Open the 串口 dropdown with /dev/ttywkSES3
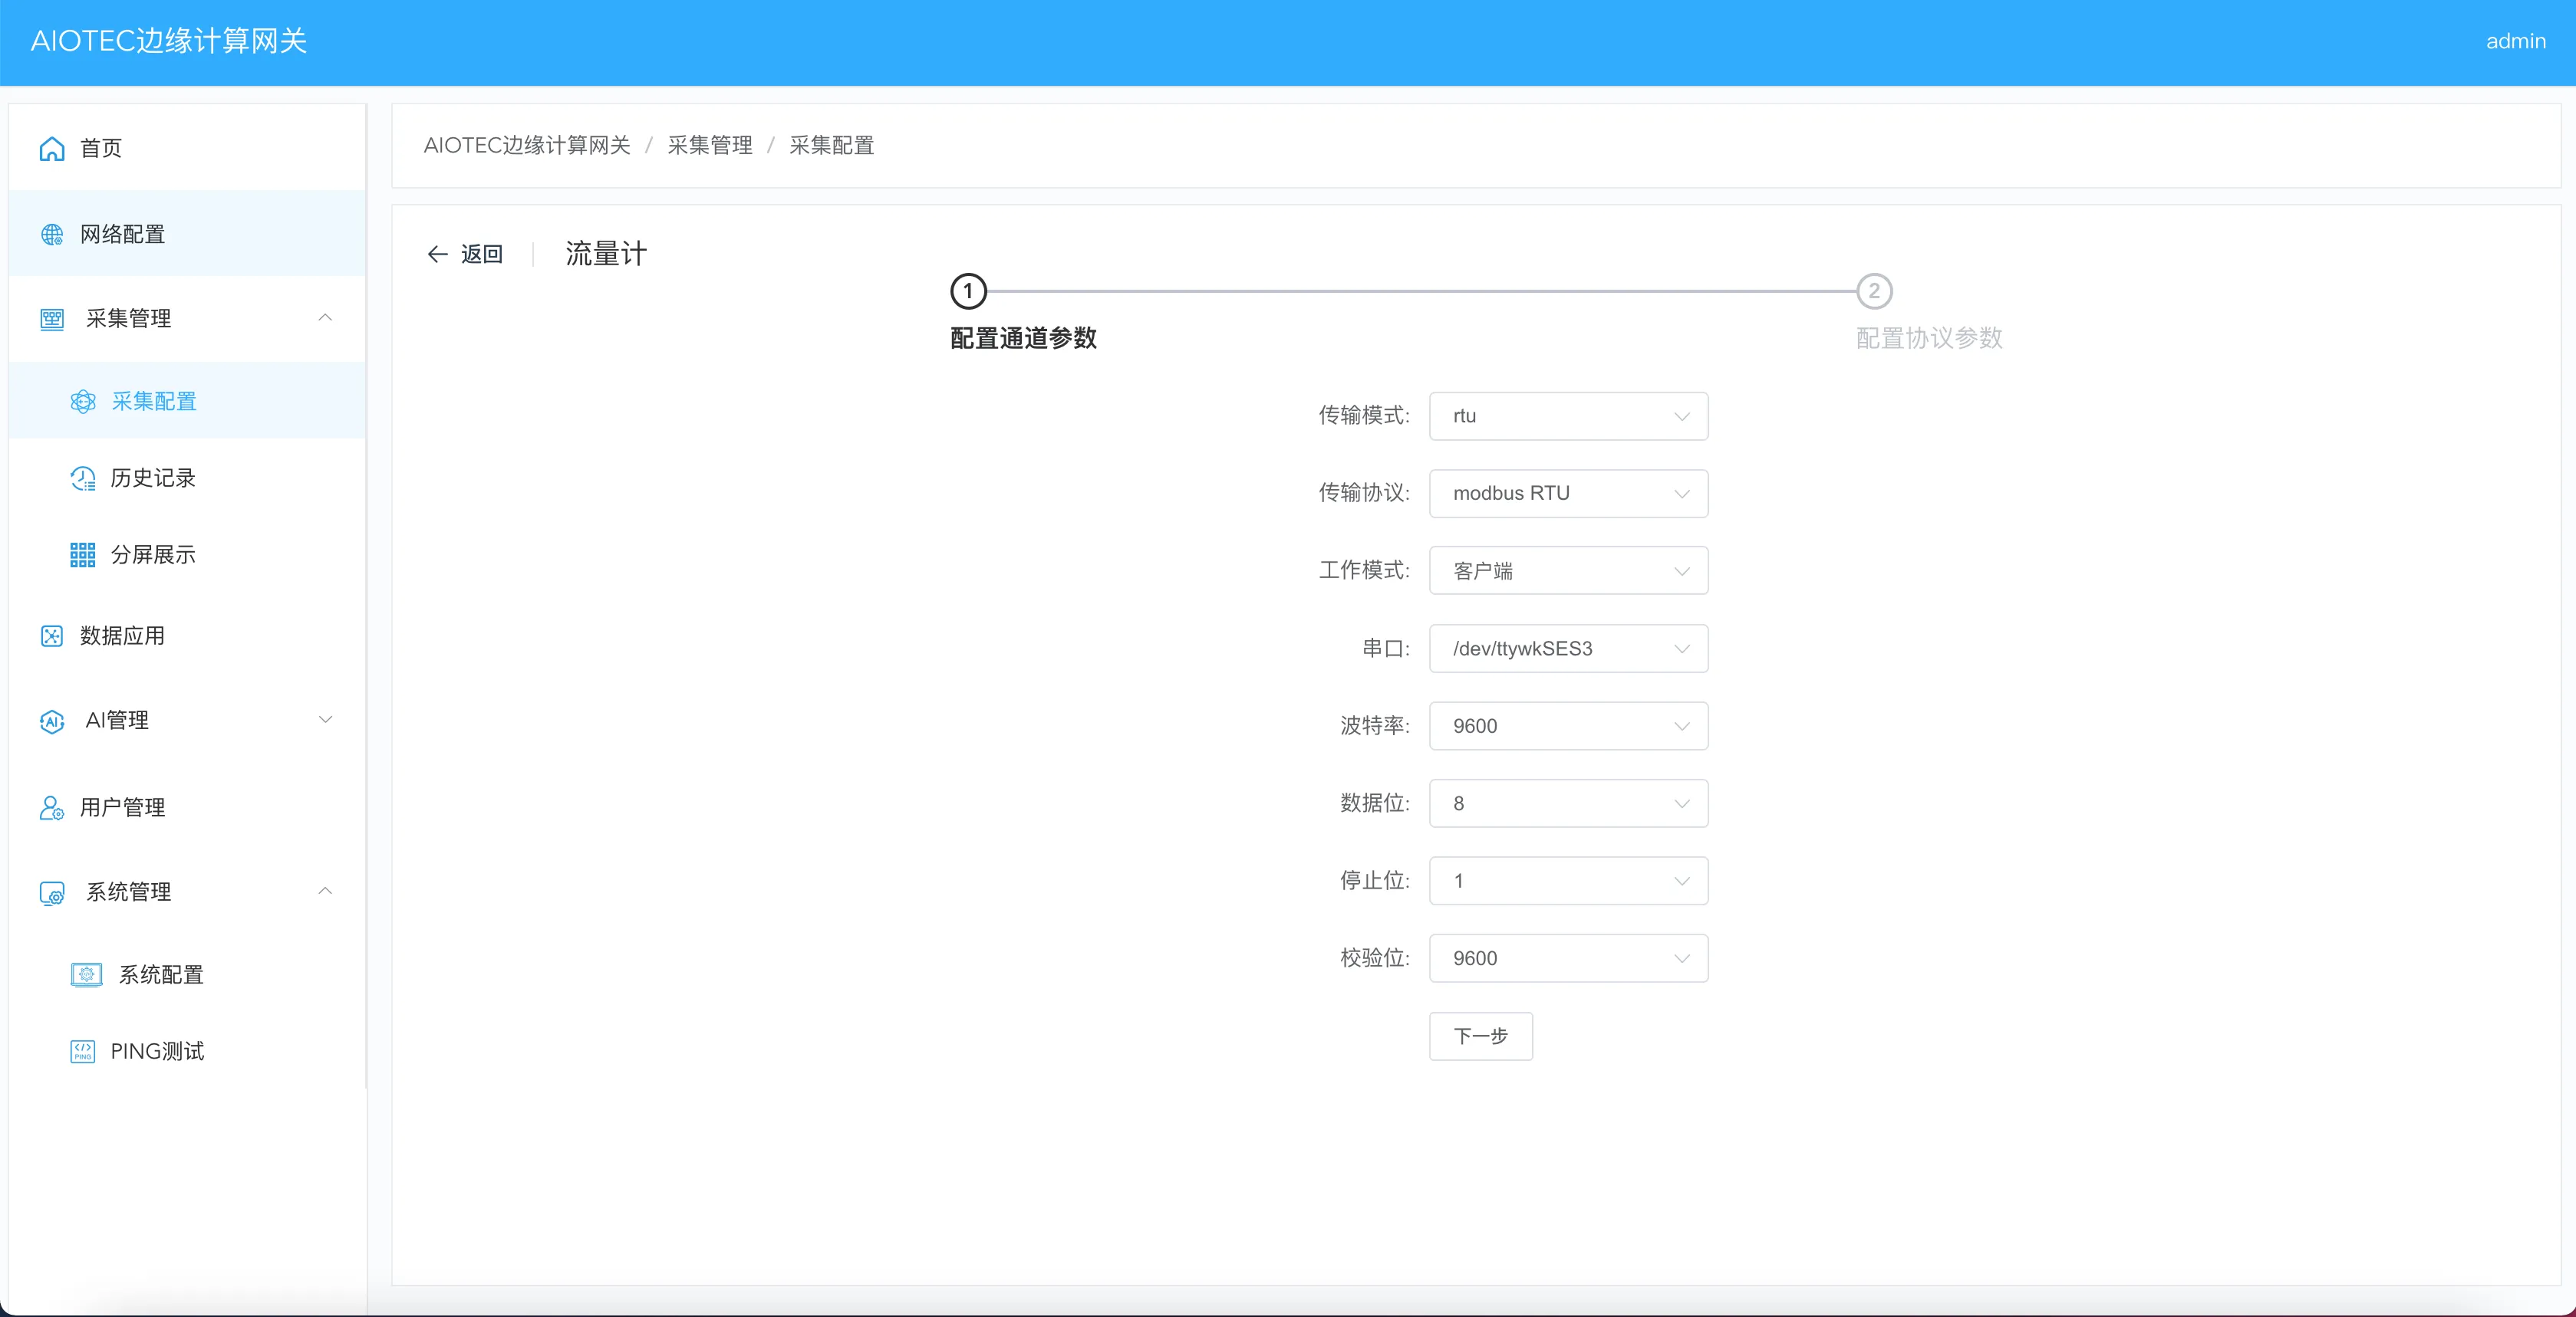Viewport: 2576px width, 1317px height. [x=1568, y=649]
